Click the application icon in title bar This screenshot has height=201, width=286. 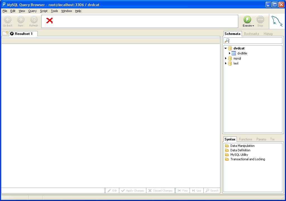pyautogui.click(x=4, y=4)
